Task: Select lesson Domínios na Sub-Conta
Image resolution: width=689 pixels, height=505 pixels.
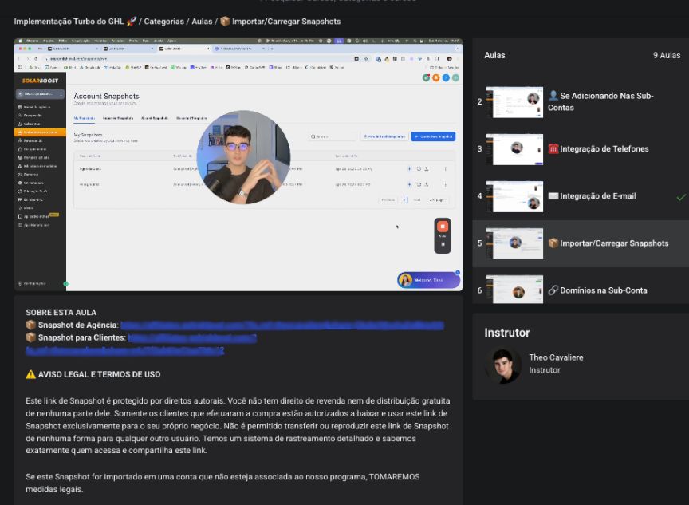Action: [x=597, y=290]
